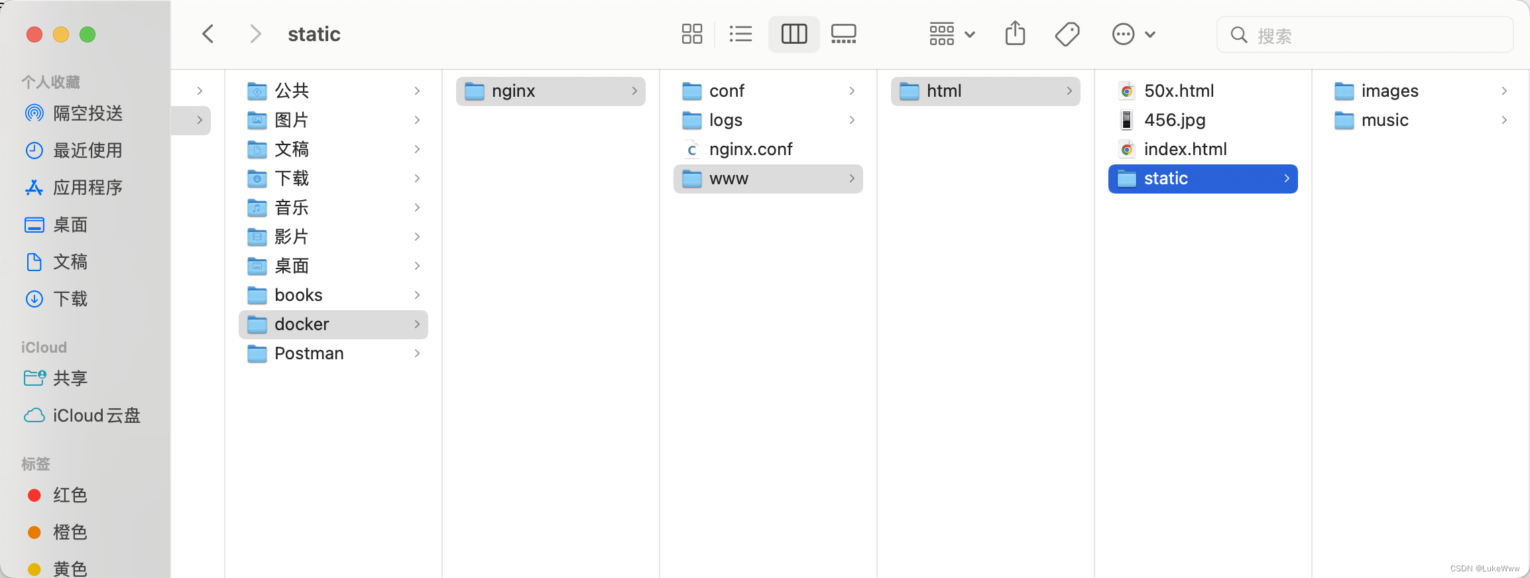The height and width of the screenshot is (578, 1530).
Task: Select the music folder
Action: pyautogui.click(x=1421, y=120)
